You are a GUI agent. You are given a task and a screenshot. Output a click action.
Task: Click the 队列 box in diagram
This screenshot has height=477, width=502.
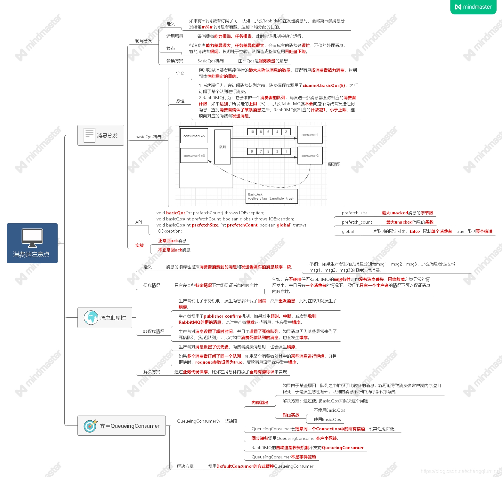tap(223, 147)
